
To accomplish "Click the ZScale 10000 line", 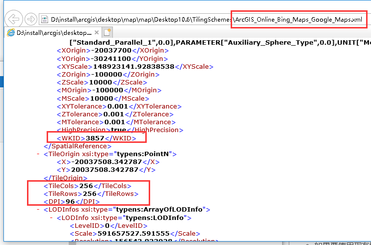I will click(x=102, y=82).
